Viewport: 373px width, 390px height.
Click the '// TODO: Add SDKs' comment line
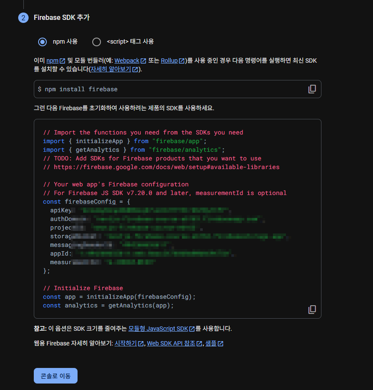click(x=152, y=158)
